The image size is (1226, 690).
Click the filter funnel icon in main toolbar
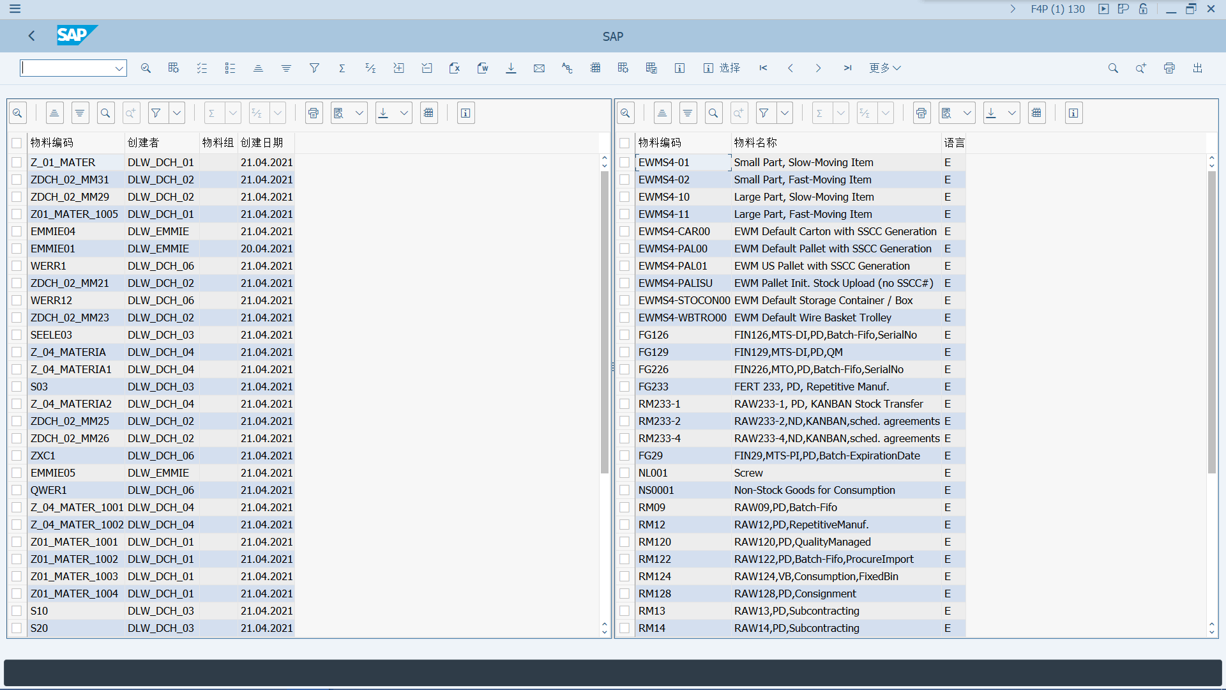(314, 68)
